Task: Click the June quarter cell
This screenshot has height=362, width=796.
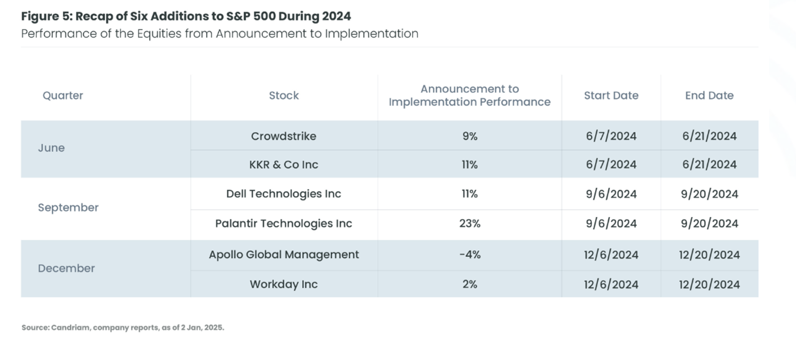Action: (51, 148)
